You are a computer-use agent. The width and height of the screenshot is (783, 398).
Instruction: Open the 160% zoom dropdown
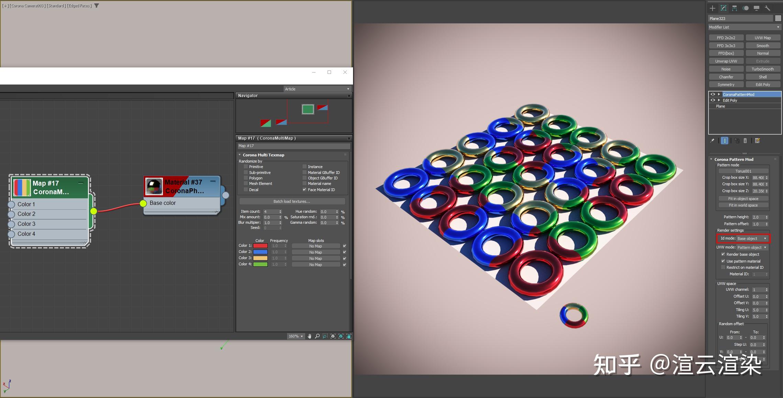(296, 336)
